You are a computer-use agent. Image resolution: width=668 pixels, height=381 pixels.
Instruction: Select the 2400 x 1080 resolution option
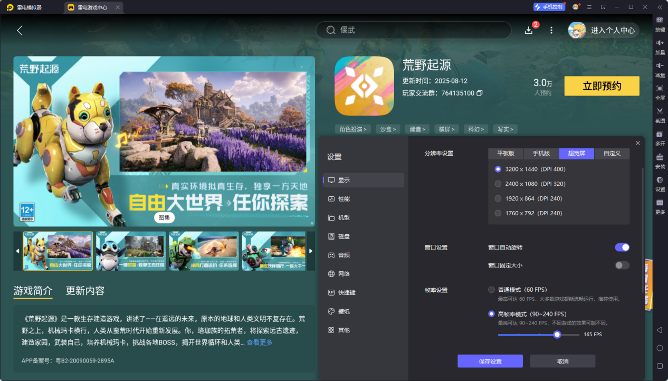coord(498,184)
